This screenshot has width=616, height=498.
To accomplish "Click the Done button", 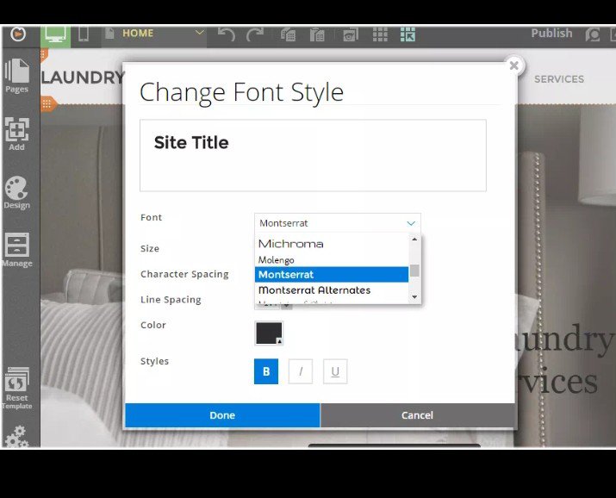I will [x=222, y=415].
